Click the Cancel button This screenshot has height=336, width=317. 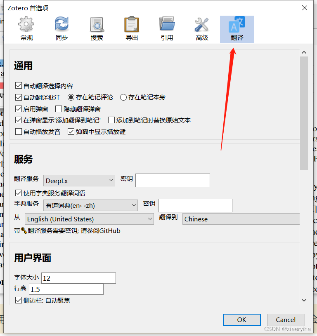(x=286, y=320)
